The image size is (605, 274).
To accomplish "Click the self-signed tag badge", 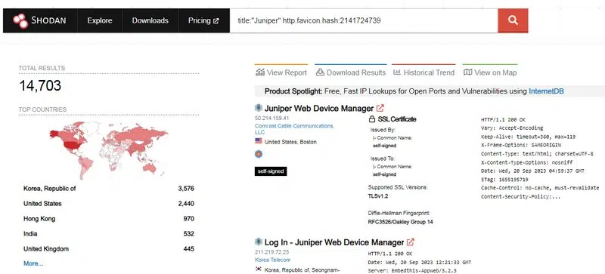I will [x=271, y=171].
